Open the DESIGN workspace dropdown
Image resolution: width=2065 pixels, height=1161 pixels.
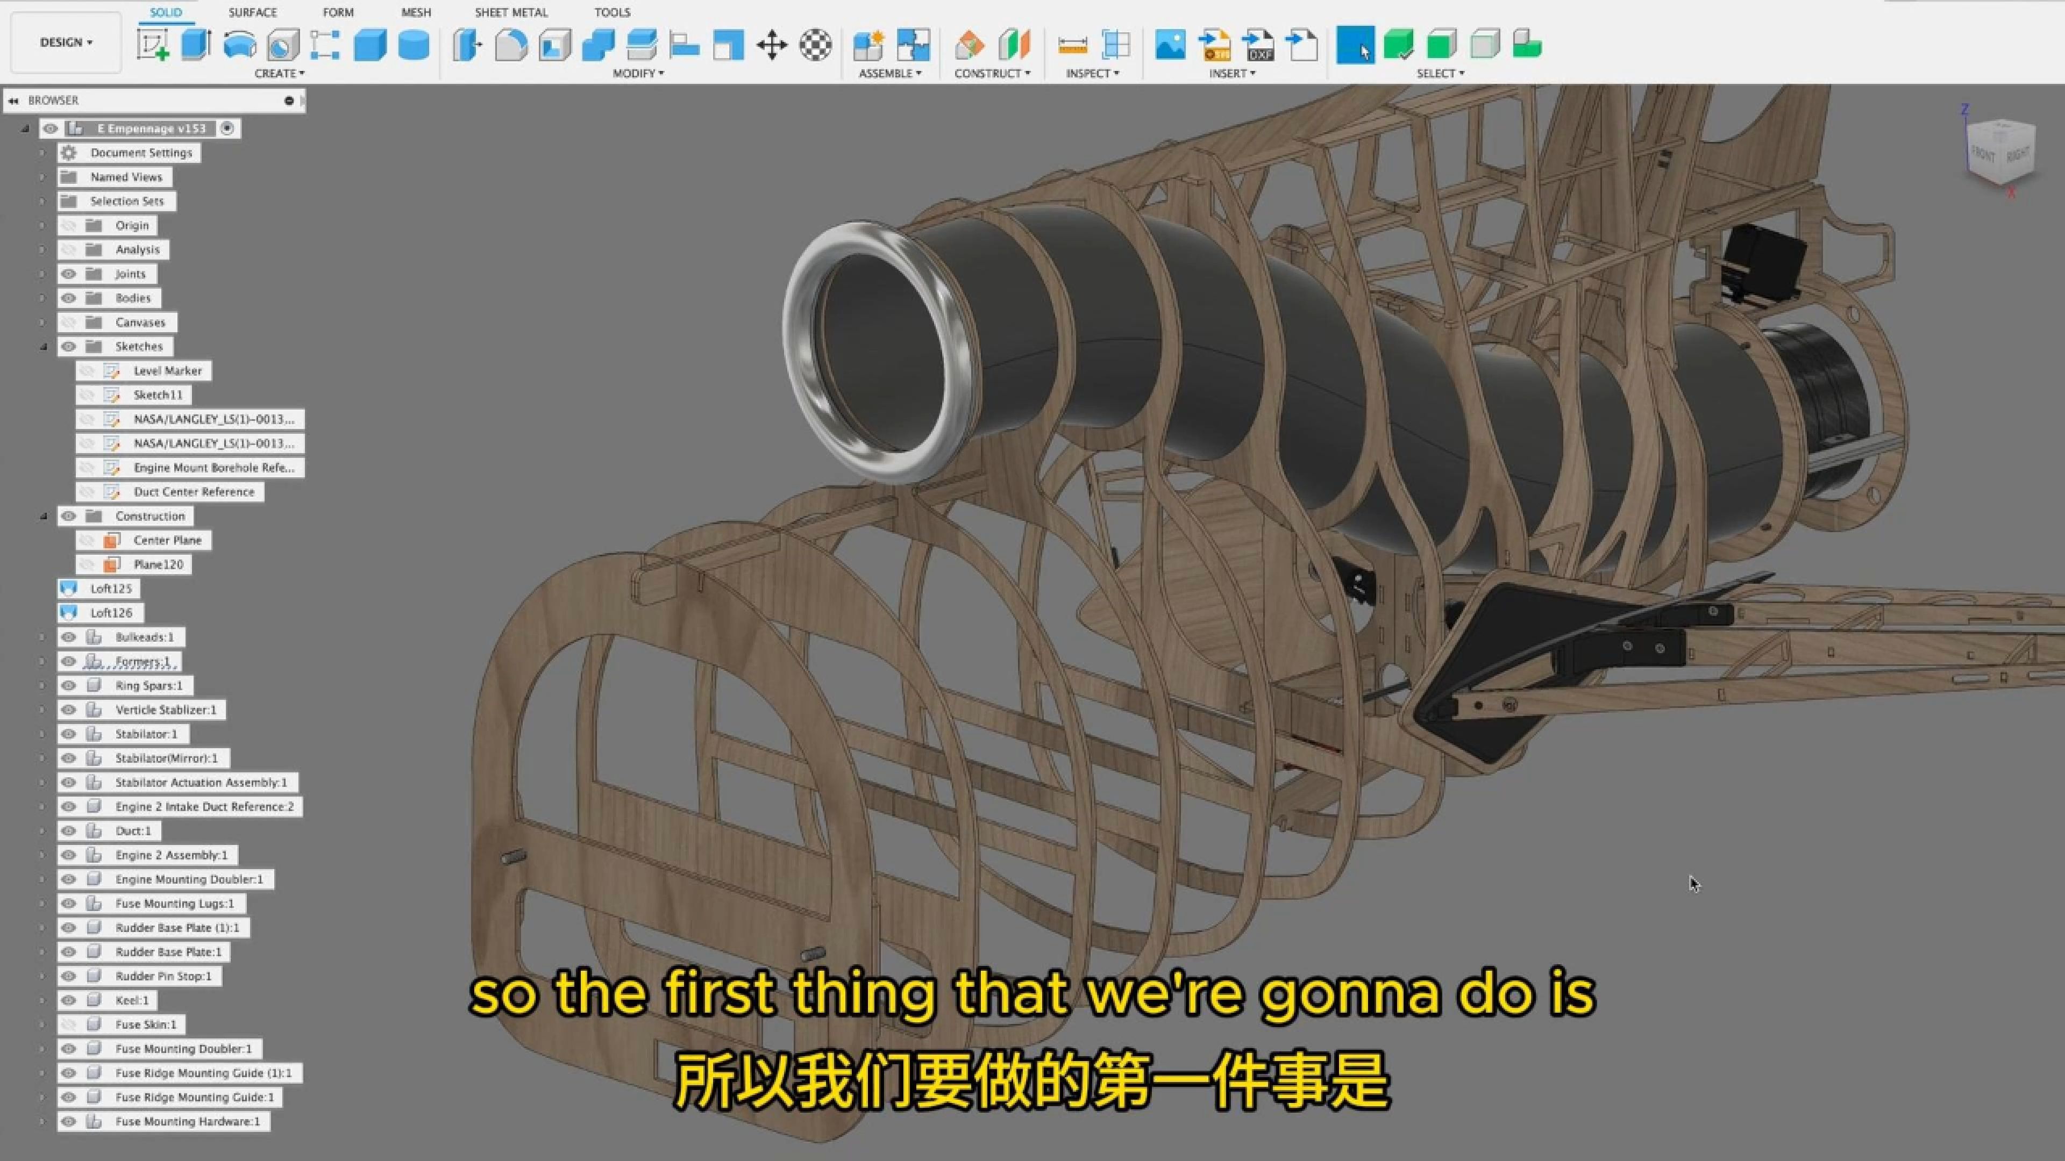[x=65, y=42]
